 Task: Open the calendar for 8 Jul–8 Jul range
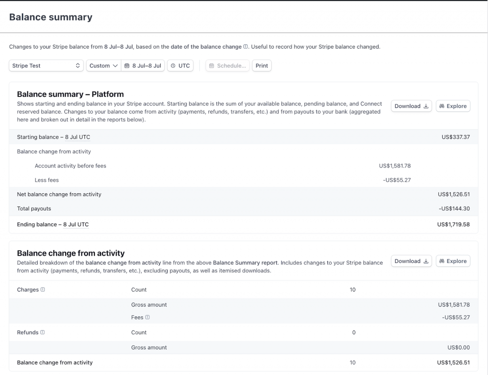click(143, 66)
